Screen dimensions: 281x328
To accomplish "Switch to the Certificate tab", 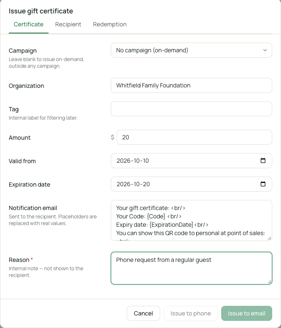I will [28, 24].
